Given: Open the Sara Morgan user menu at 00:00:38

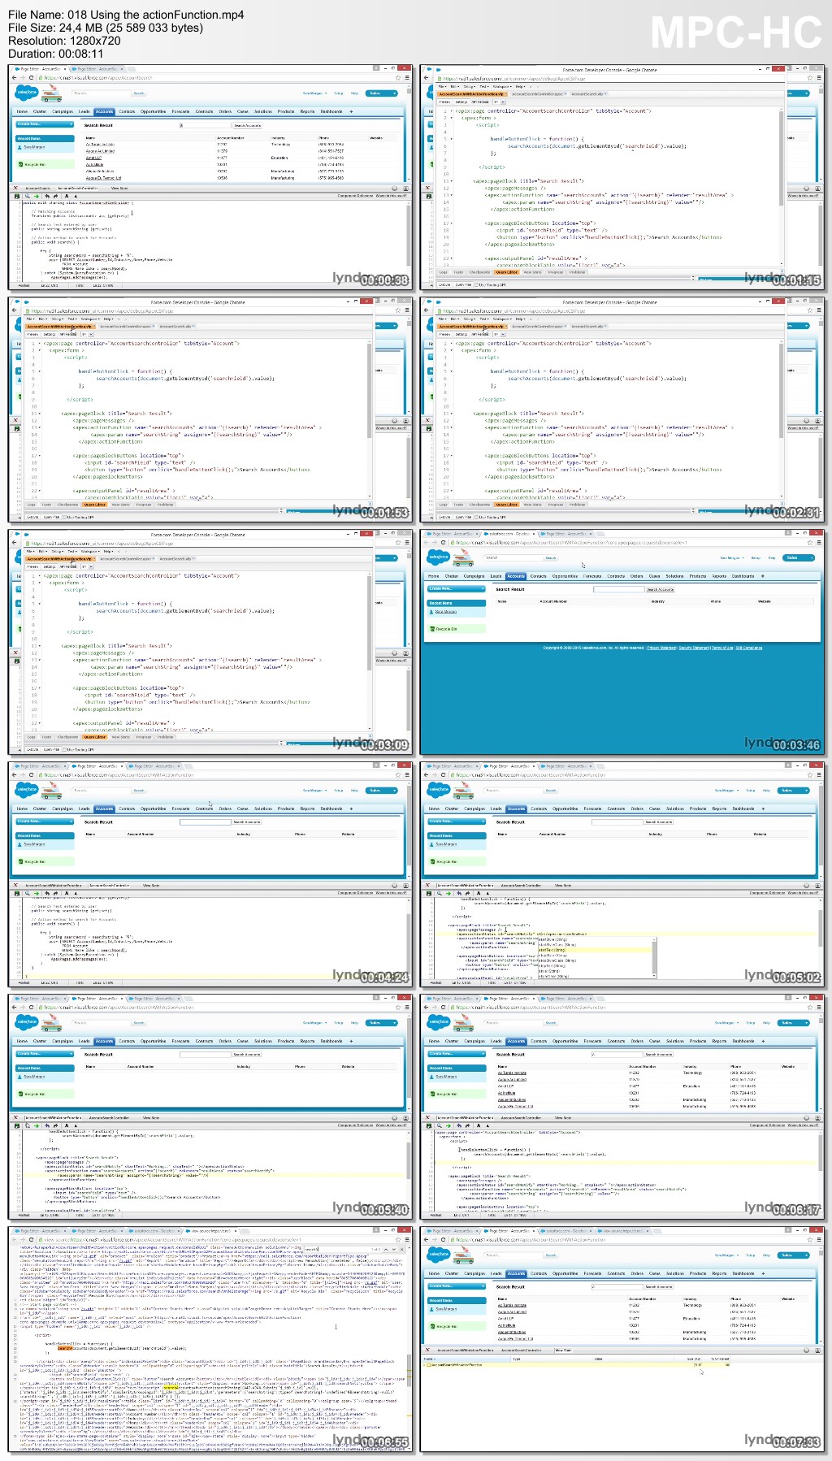Looking at the screenshot, I should tap(315, 93).
